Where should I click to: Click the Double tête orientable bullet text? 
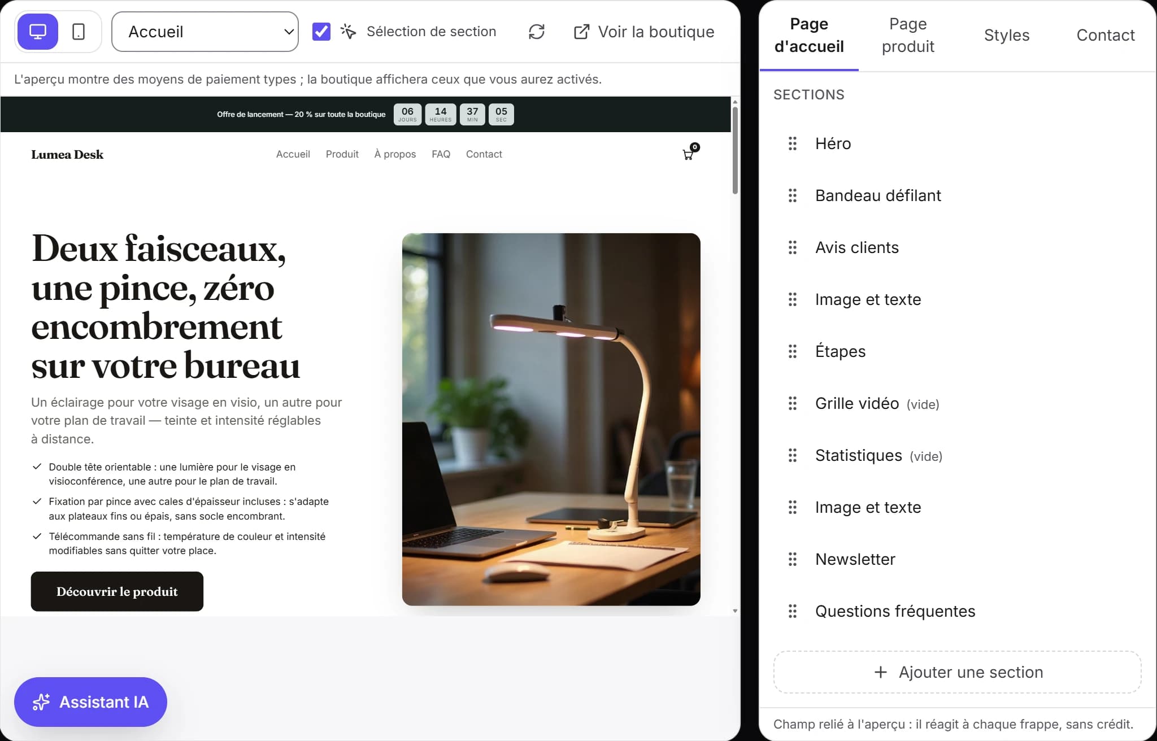(172, 474)
